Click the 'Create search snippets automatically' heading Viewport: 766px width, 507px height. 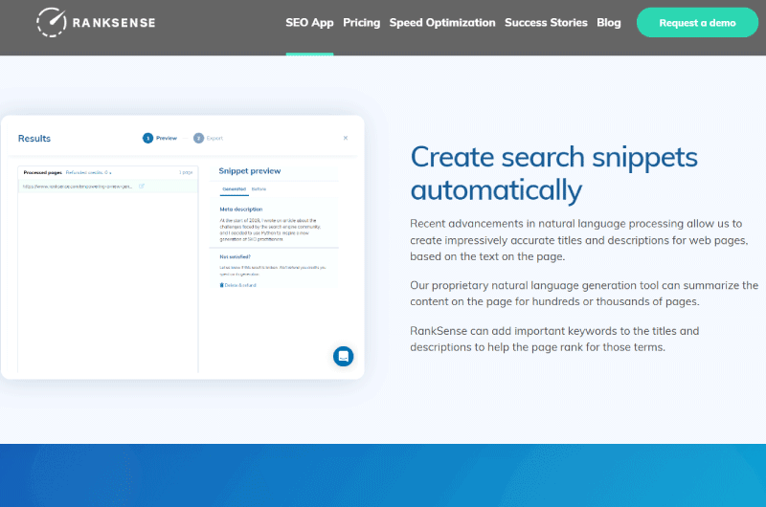(554, 173)
